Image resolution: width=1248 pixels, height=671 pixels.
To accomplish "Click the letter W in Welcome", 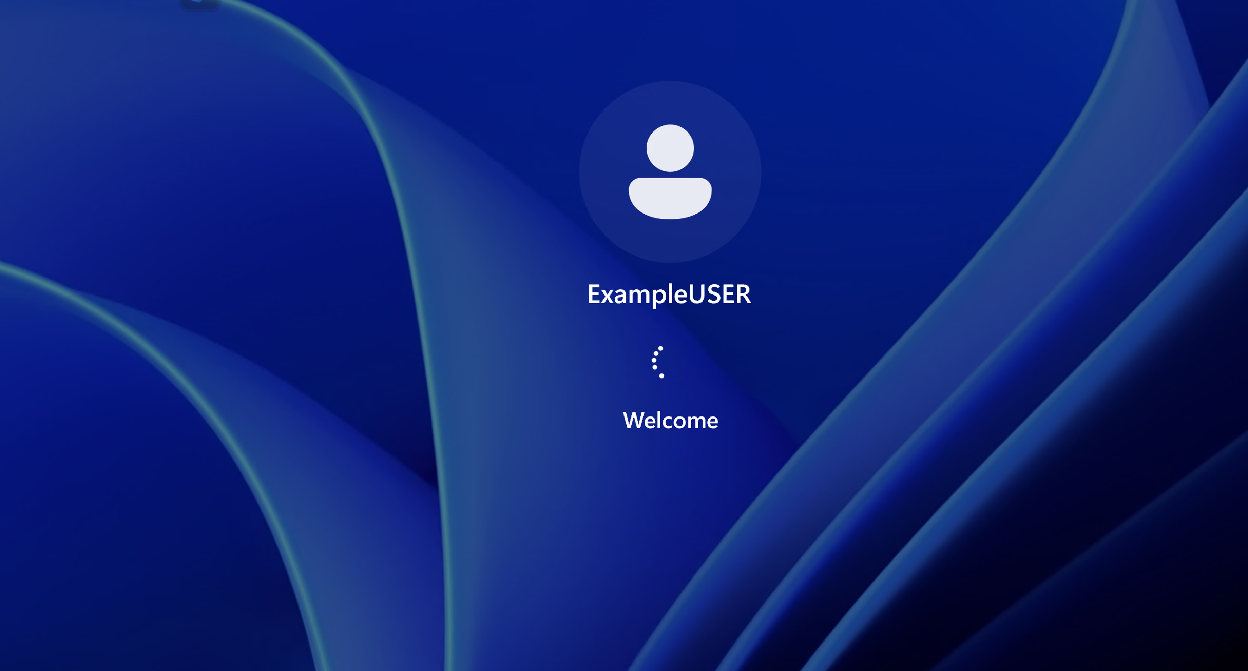I will [x=633, y=420].
